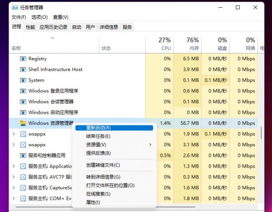Click the vertical scrollbar thumb

coord(261,133)
